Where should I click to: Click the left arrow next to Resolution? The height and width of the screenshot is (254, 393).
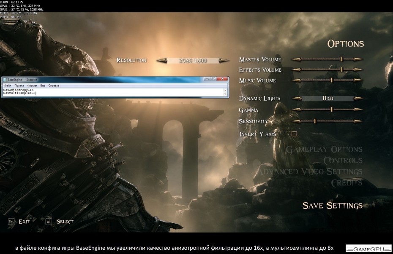point(162,61)
